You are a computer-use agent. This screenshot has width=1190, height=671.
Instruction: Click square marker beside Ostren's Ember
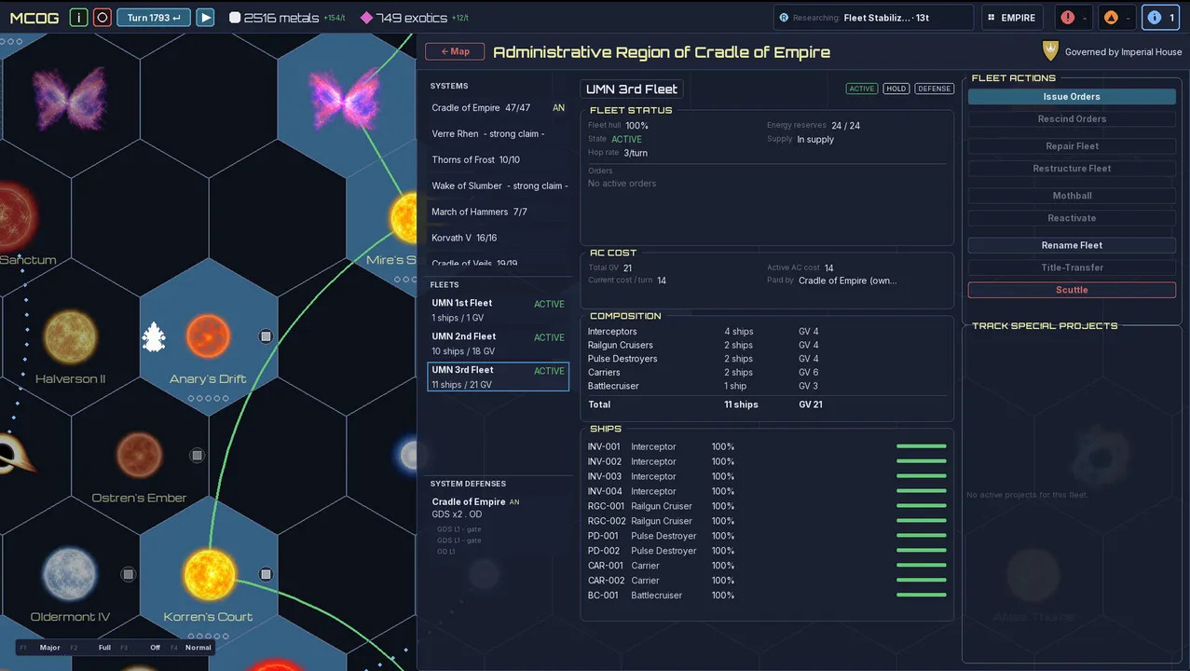tap(197, 456)
